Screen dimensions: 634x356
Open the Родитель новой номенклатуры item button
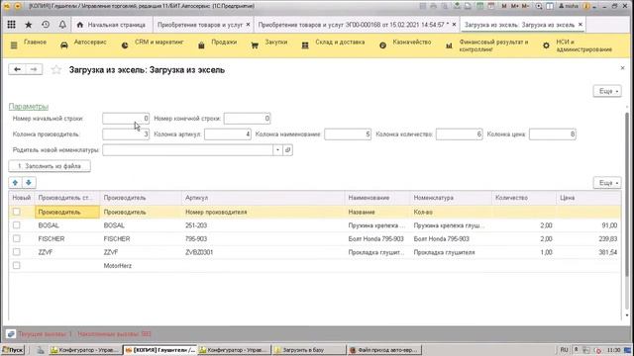pyautogui.click(x=288, y=150)
